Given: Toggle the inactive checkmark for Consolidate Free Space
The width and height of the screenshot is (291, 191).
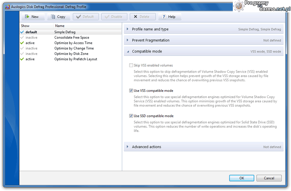Looking at the screenshot, I should pyautogui.click(x=22, y=38).
